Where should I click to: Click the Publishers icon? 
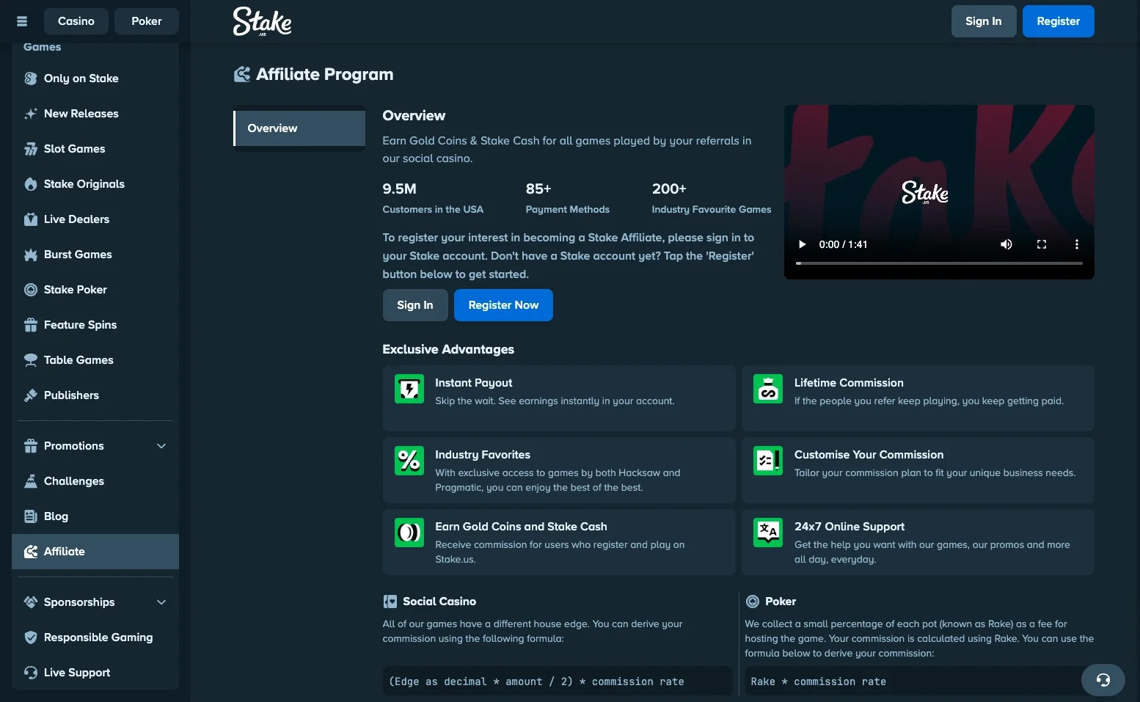tap(31, 395)
